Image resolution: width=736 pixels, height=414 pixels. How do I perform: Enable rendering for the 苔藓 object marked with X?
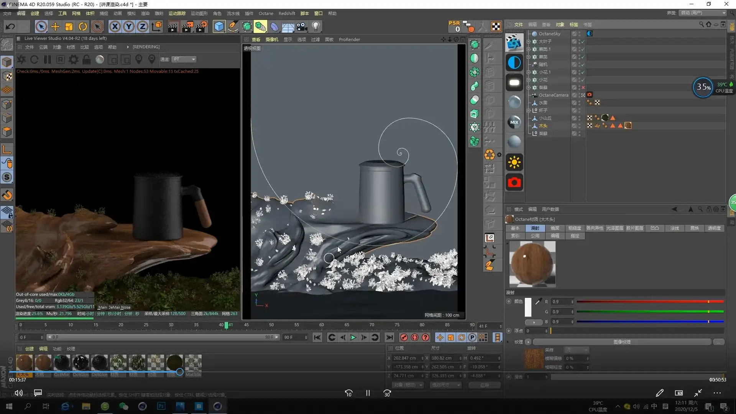[x=583, y=87]
